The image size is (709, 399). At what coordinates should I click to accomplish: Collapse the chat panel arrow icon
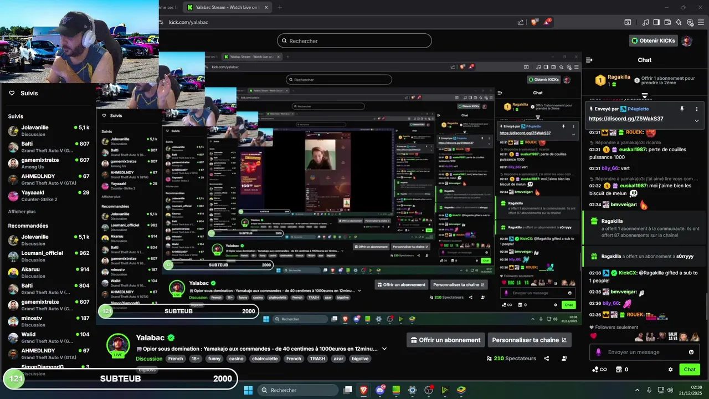coord(589,60)
